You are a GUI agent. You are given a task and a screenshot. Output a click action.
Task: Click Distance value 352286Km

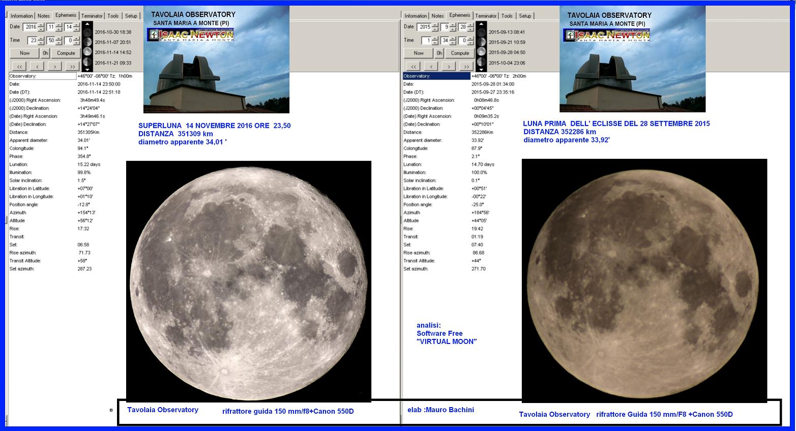482,132
